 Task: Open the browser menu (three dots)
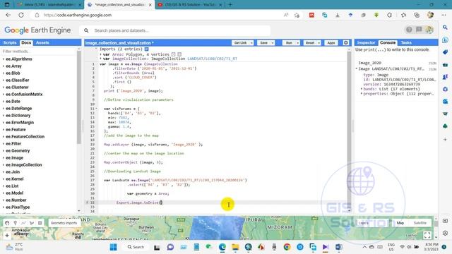point(444,15)
